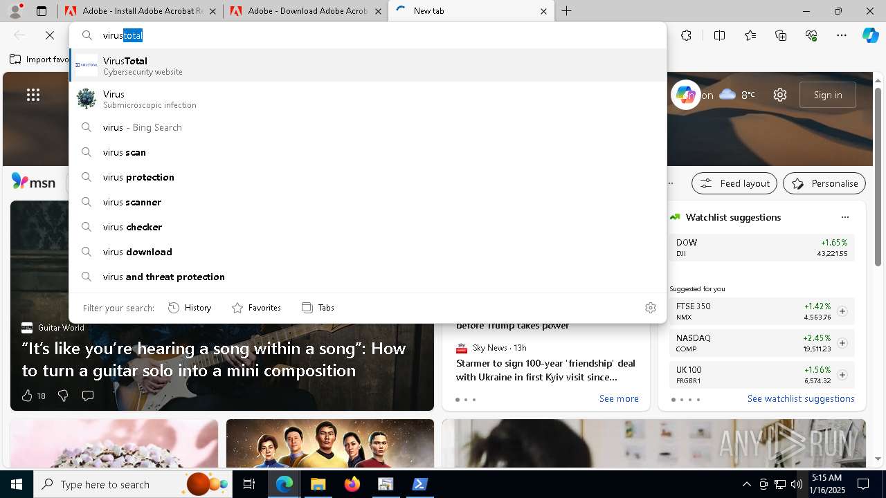Open the DOW index row

(762, 248)
